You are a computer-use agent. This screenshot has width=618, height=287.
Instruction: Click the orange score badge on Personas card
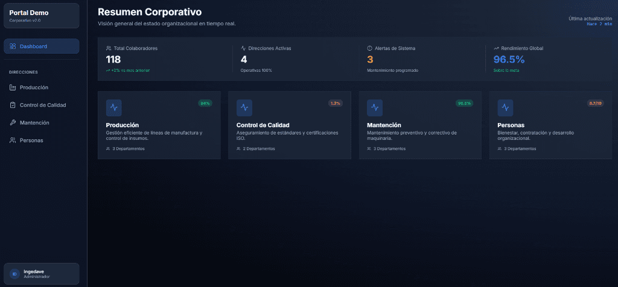(596, 103)
